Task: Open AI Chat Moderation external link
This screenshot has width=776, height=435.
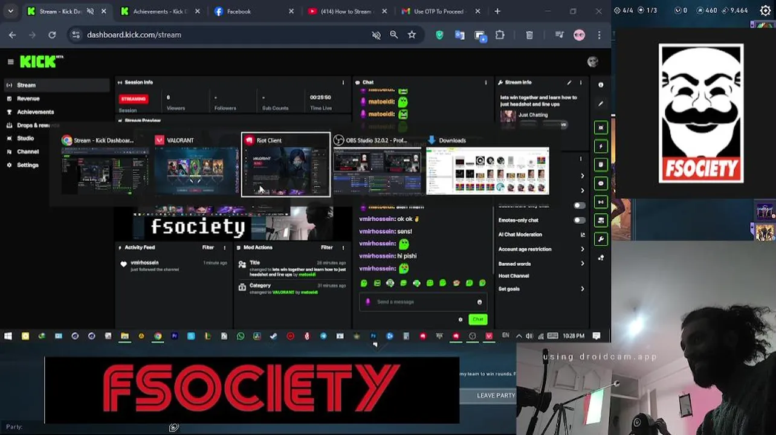Action: 582,234
